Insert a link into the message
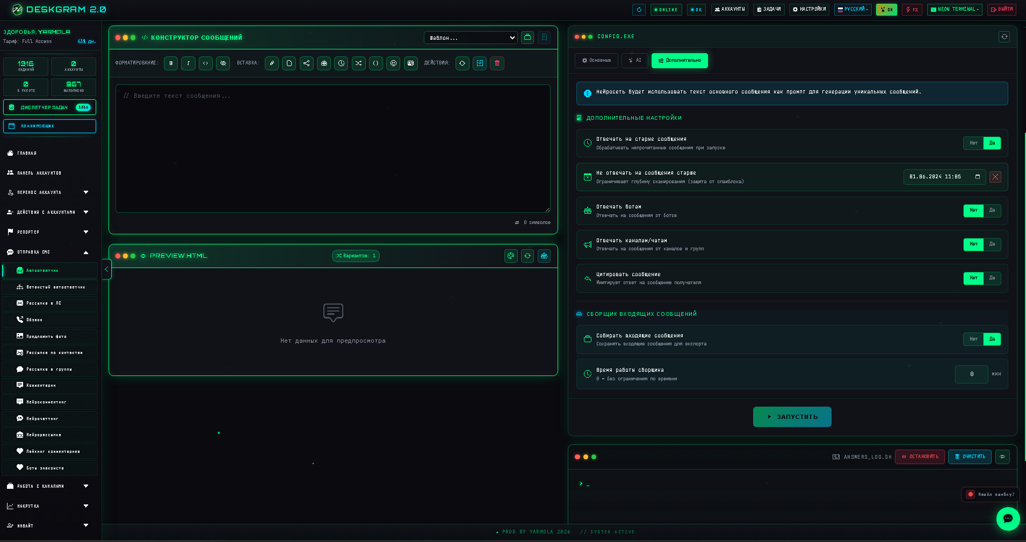 point(272,63)
